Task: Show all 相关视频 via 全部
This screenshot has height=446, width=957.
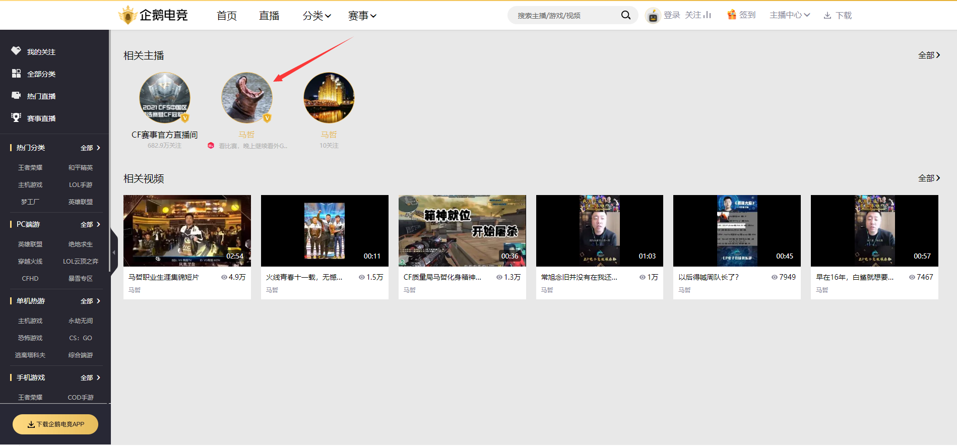Action: 929,178
